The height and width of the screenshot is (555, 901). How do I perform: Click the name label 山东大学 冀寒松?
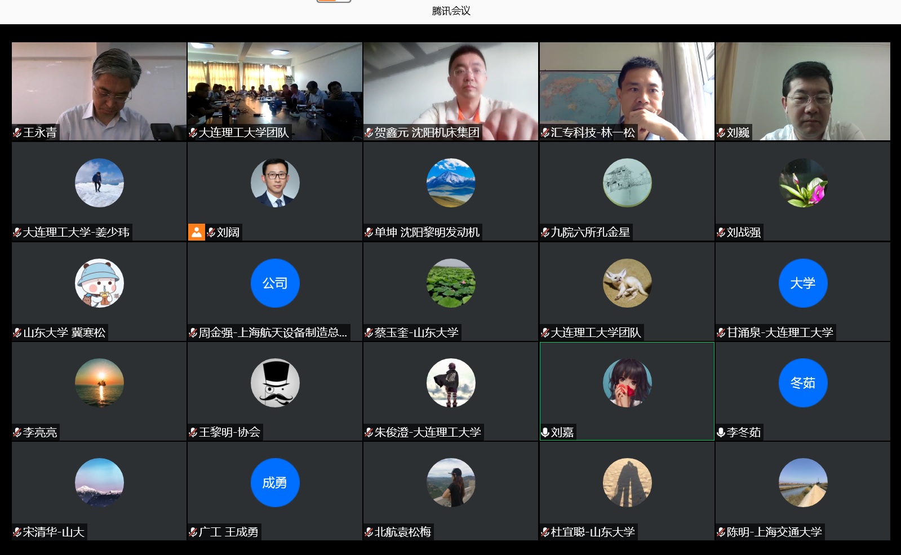pyautogui.click(x=64, y=332)
